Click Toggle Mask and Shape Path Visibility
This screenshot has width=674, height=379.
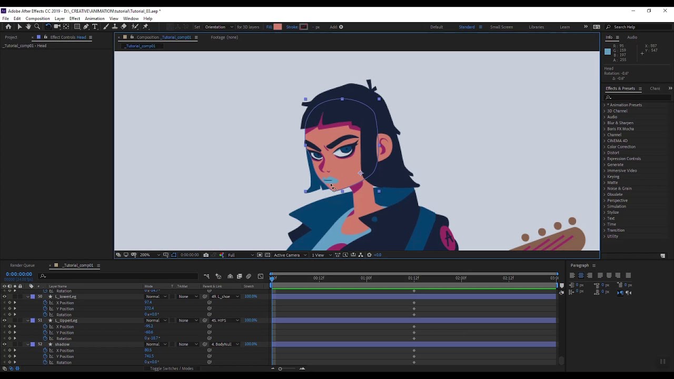tap(174, 255)
